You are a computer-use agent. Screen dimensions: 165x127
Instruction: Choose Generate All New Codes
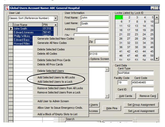(x=52, y=43)
